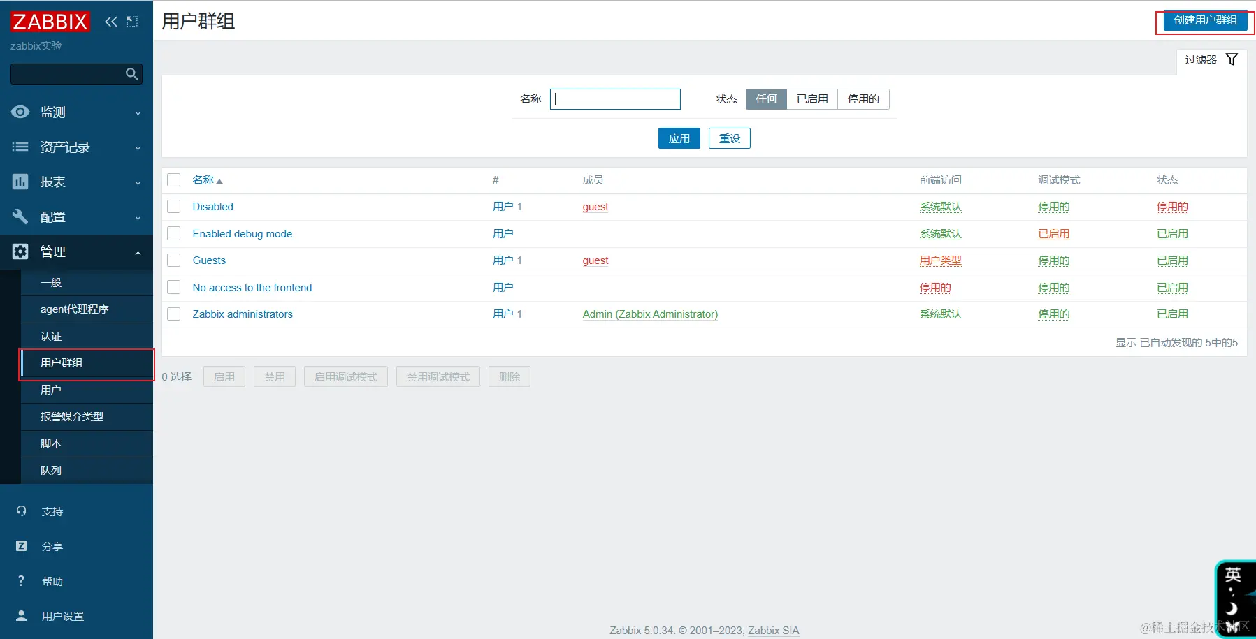Focus the 名称 filter input field
This screenshot has width=1256, height=639.
pos(615,99)
